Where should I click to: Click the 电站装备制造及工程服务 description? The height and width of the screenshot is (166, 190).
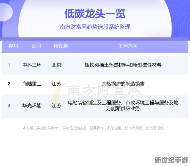(x=123, y=106)
